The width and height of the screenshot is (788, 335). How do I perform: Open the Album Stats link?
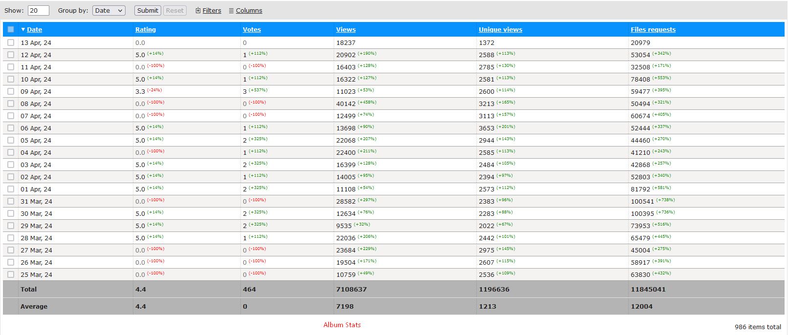342,325
